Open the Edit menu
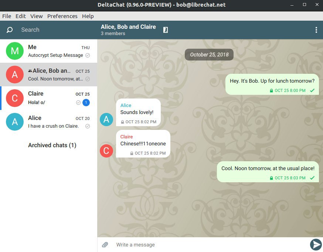Image resolution: width=323 pixels, height=252 pixels. (x=21, y=16)
